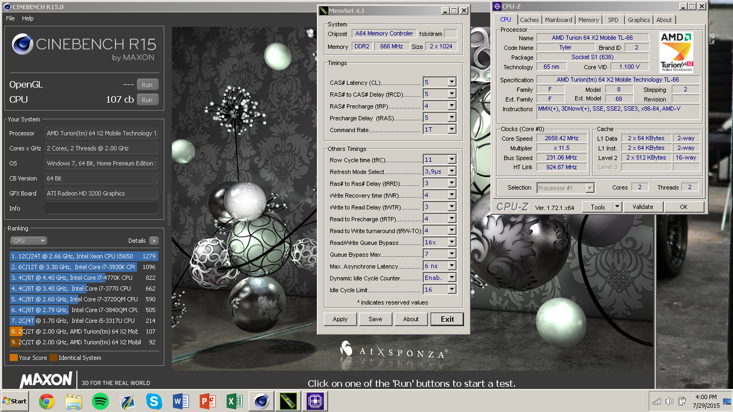
Task: Click OK in CPU-Z
Action: [684, 207]
